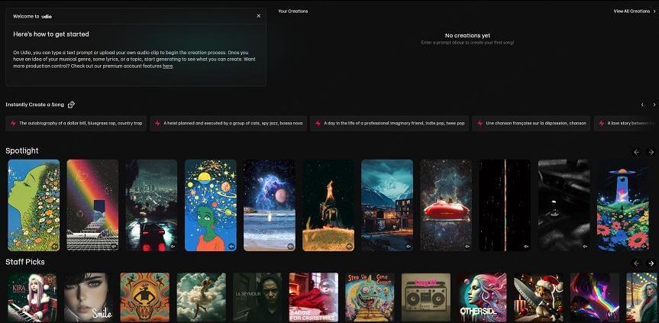
Task: Toggle sound on golden statue card
Action: [349, 246]
